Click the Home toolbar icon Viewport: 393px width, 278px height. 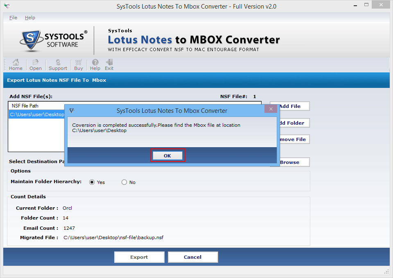pyautogui.click(x=16, y=65)
